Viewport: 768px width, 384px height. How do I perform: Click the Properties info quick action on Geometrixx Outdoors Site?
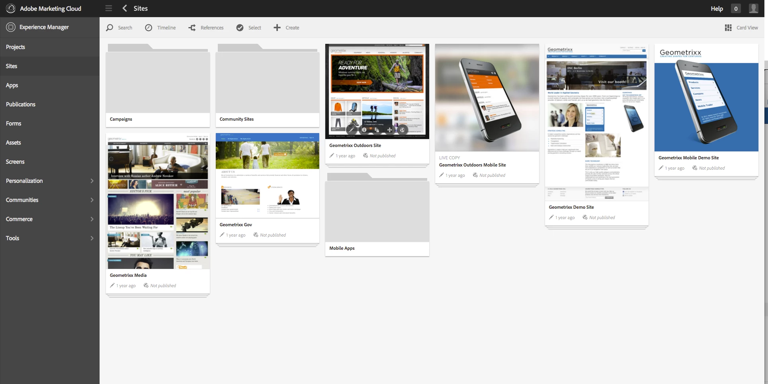point(364,130)
